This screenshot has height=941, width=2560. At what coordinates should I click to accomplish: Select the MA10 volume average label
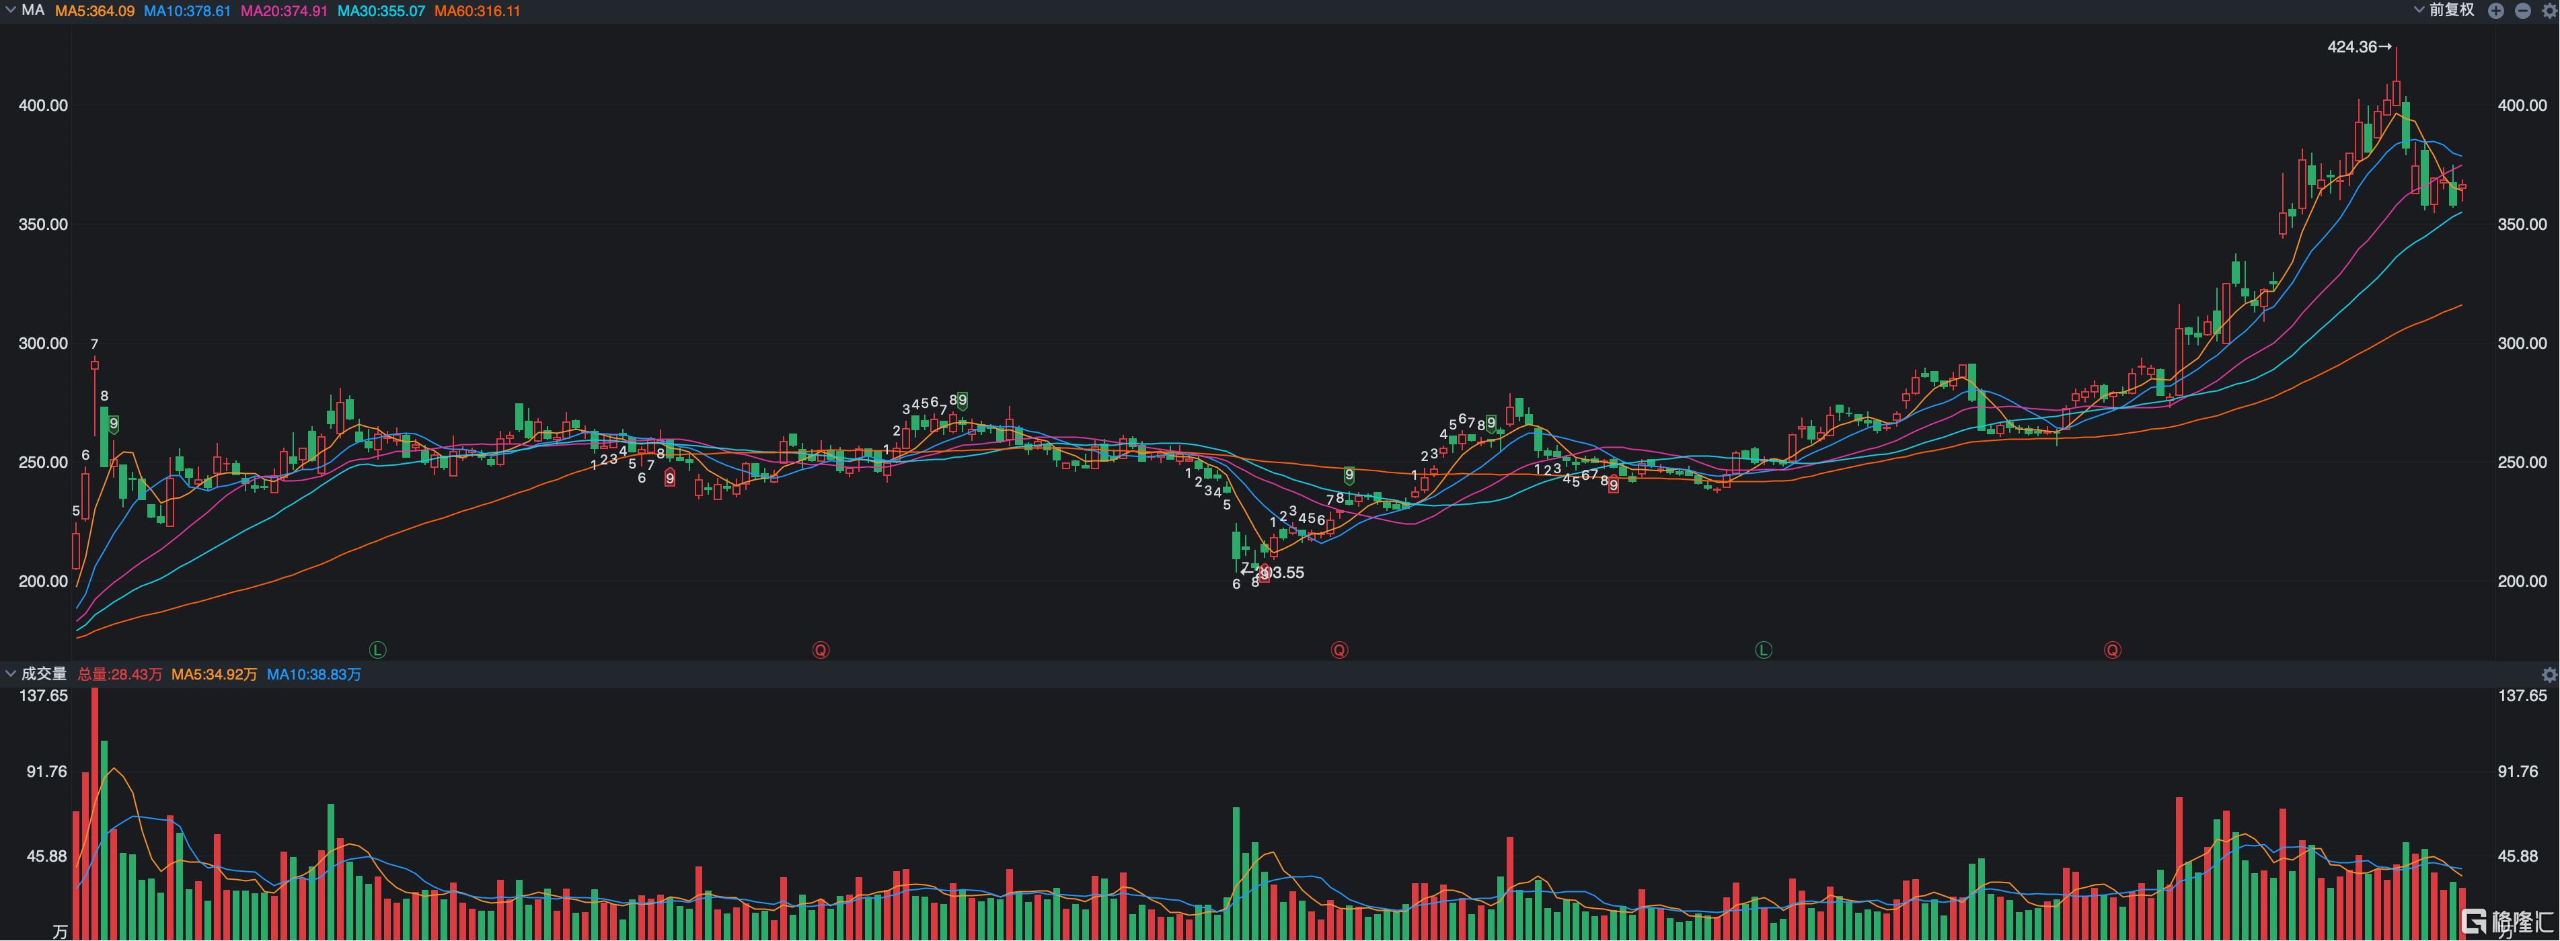click(314, 675)
